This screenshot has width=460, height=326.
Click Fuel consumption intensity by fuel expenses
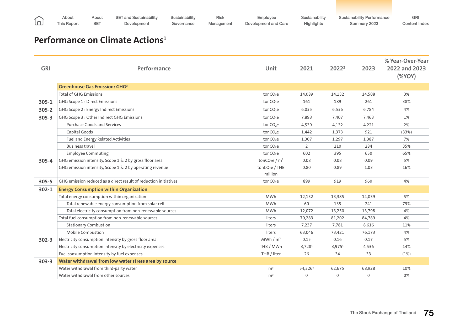pos(101,254)
